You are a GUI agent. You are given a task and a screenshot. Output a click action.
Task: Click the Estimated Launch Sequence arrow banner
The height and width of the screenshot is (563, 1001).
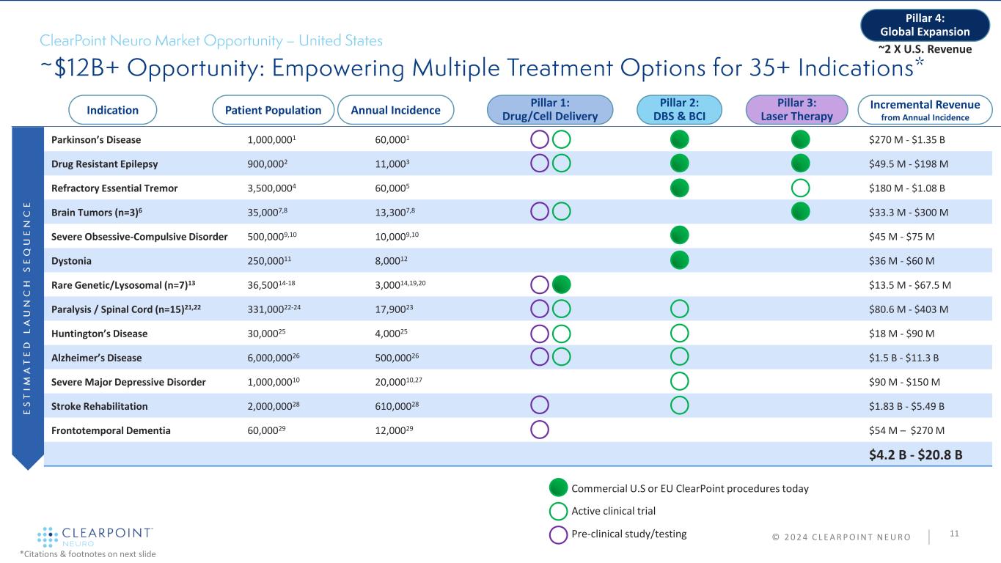pyautogui.click(x=29, y=293)
